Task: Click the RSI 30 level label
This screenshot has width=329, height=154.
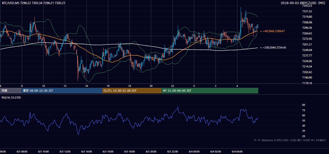Action: pyautogui.click(x=304, y=131)
